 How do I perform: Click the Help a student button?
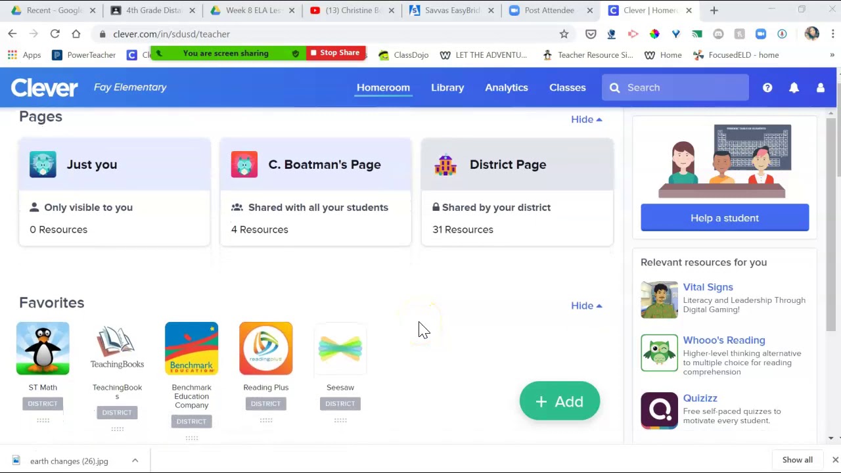pos(725,218)
